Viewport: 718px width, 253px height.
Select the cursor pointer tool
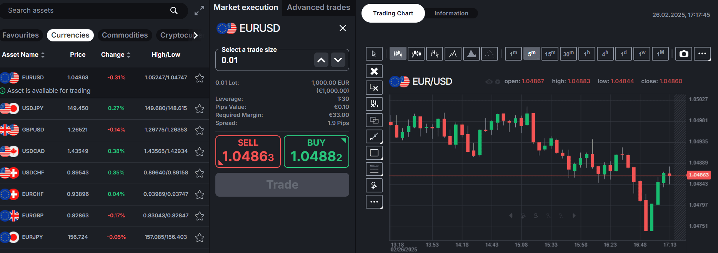coord(374,54)
